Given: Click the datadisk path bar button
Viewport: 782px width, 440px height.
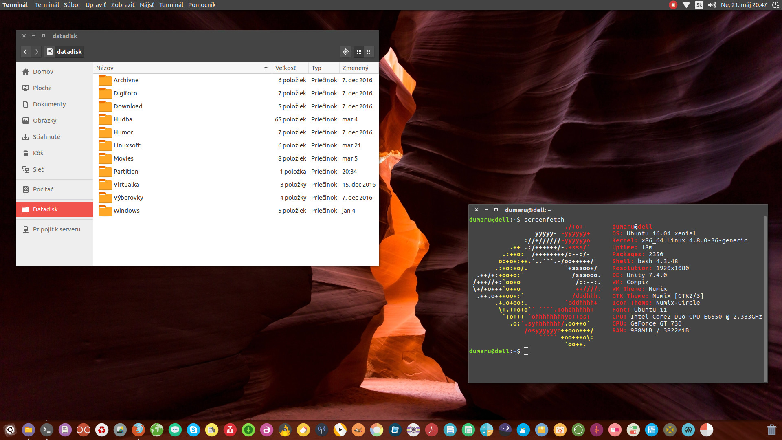Looking at the screenshot, I should tap(64, 52).
